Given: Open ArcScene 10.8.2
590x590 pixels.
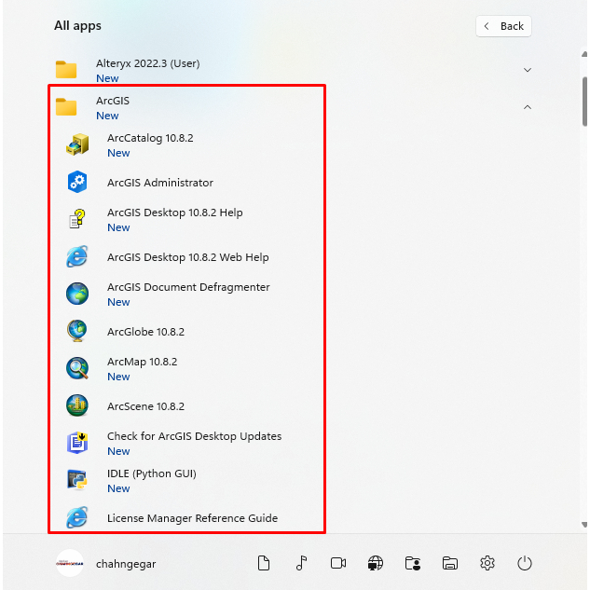Looking at the screenshot, I should coord(145,406).
